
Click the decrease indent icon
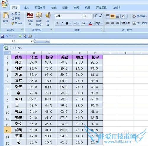coord(123,23)
